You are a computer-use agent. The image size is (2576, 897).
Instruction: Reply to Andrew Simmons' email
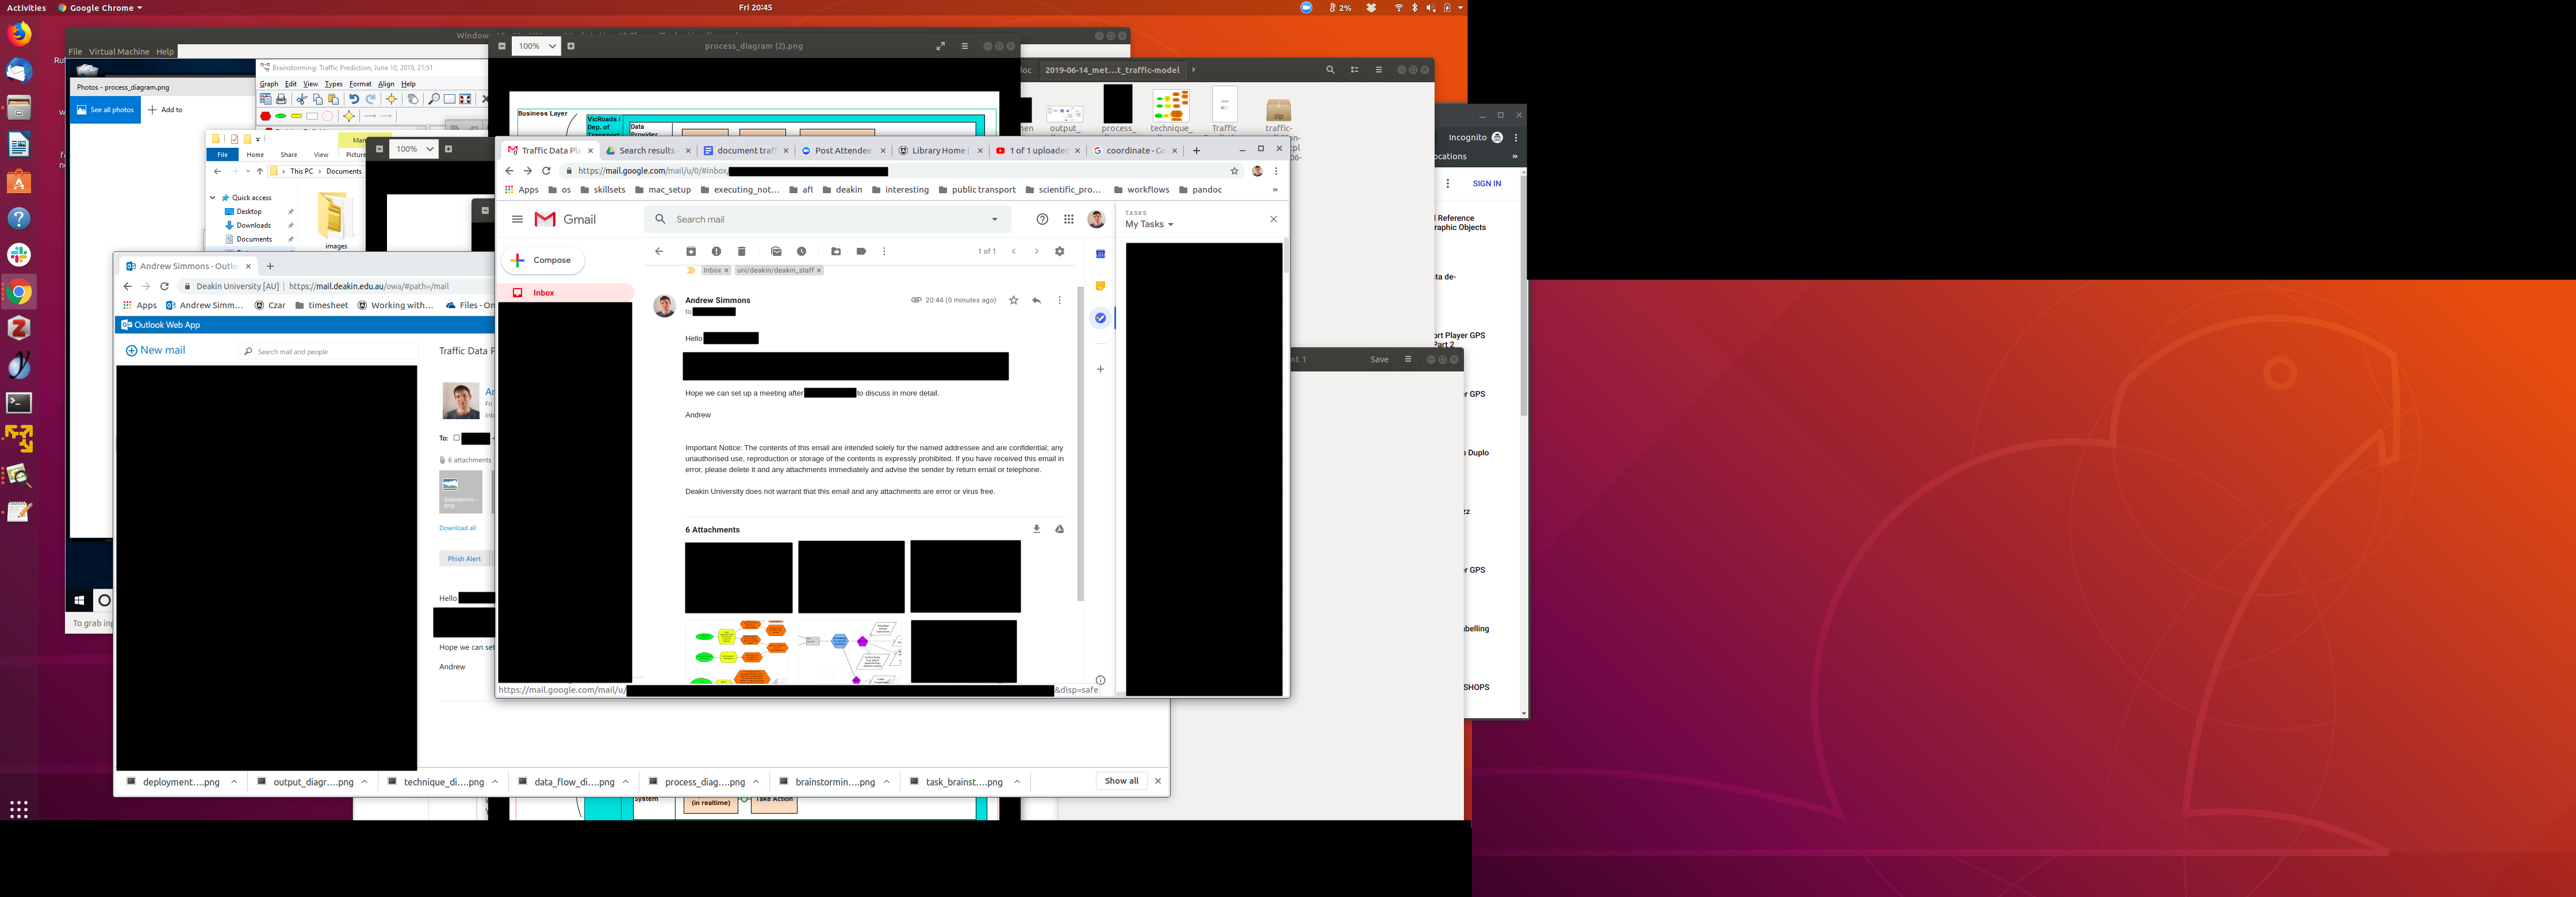pyautogui.click(x=1036, y=300)
